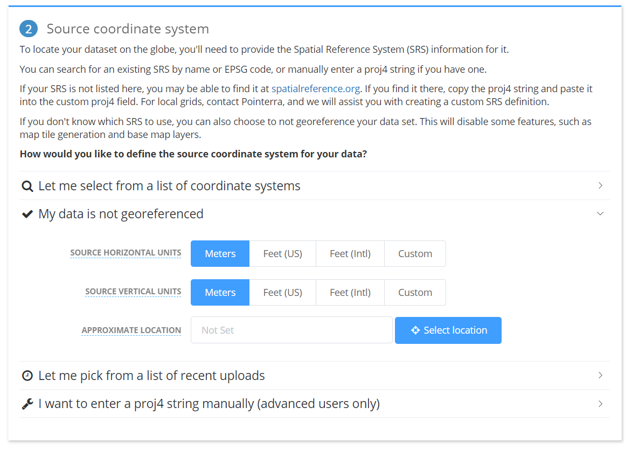Expand the recent uploads section chevron
Image resolution: width=625 pixels, height=449 pixels.
(600, 376)
